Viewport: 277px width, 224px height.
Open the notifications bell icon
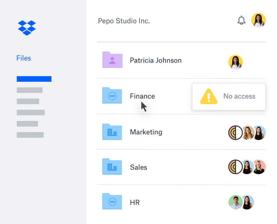(242, 20)
